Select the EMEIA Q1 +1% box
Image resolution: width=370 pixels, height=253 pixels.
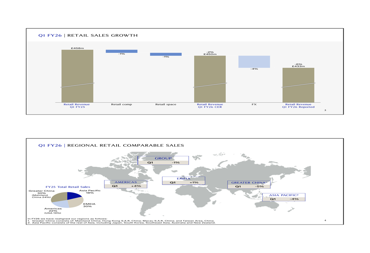point(184,181)
